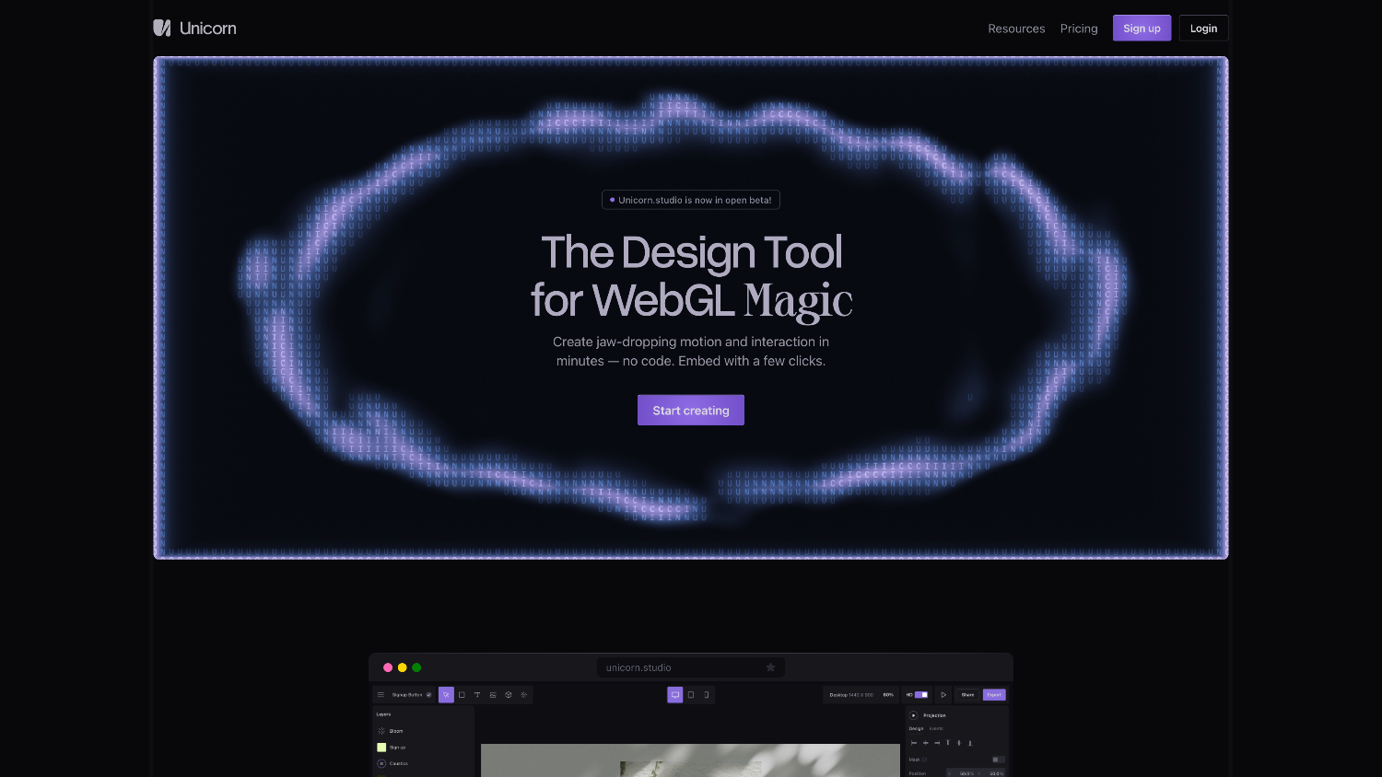1382x777 pixels.
Task: Click the Share button in the editor
Action: coord(967,695)
